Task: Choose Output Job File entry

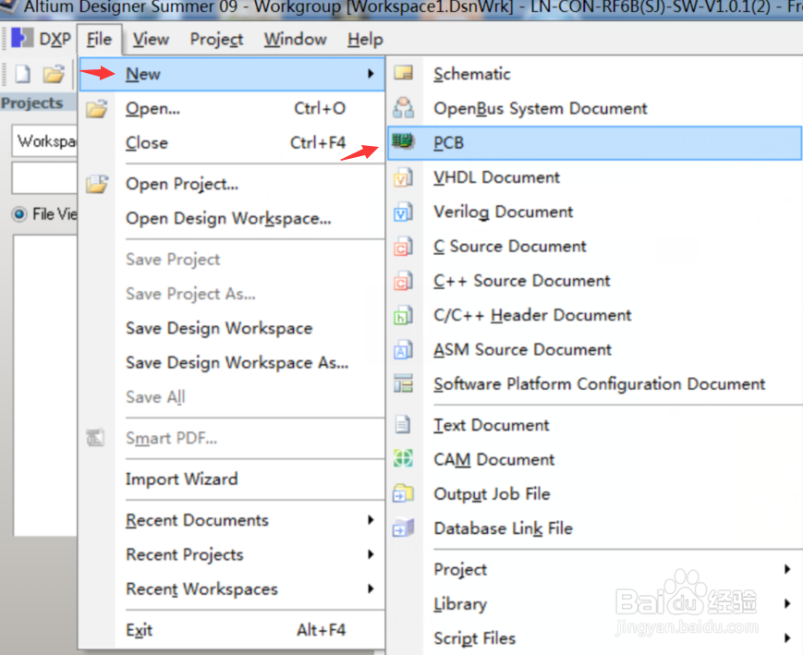Action: pyautogui.click(x=594, y=493)
